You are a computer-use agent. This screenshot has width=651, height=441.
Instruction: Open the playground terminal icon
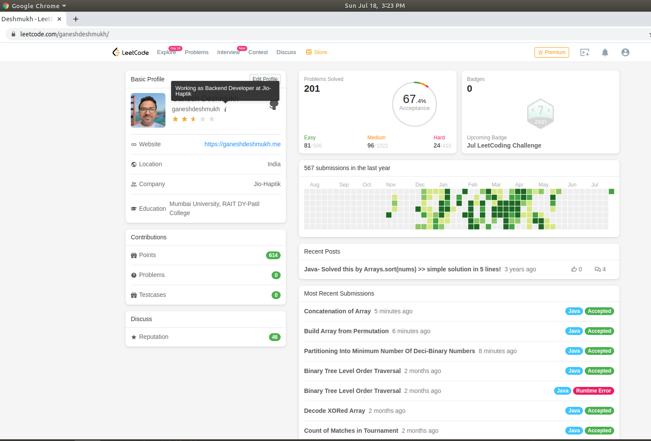585,52
